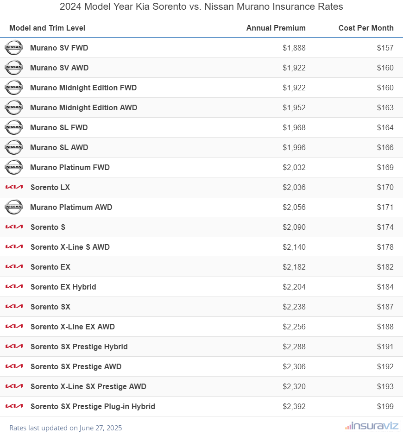Select the 'Sorento SX Prestige Hybrid' label
The width and height of the screenshot is (403, 435).
(79, 347)
